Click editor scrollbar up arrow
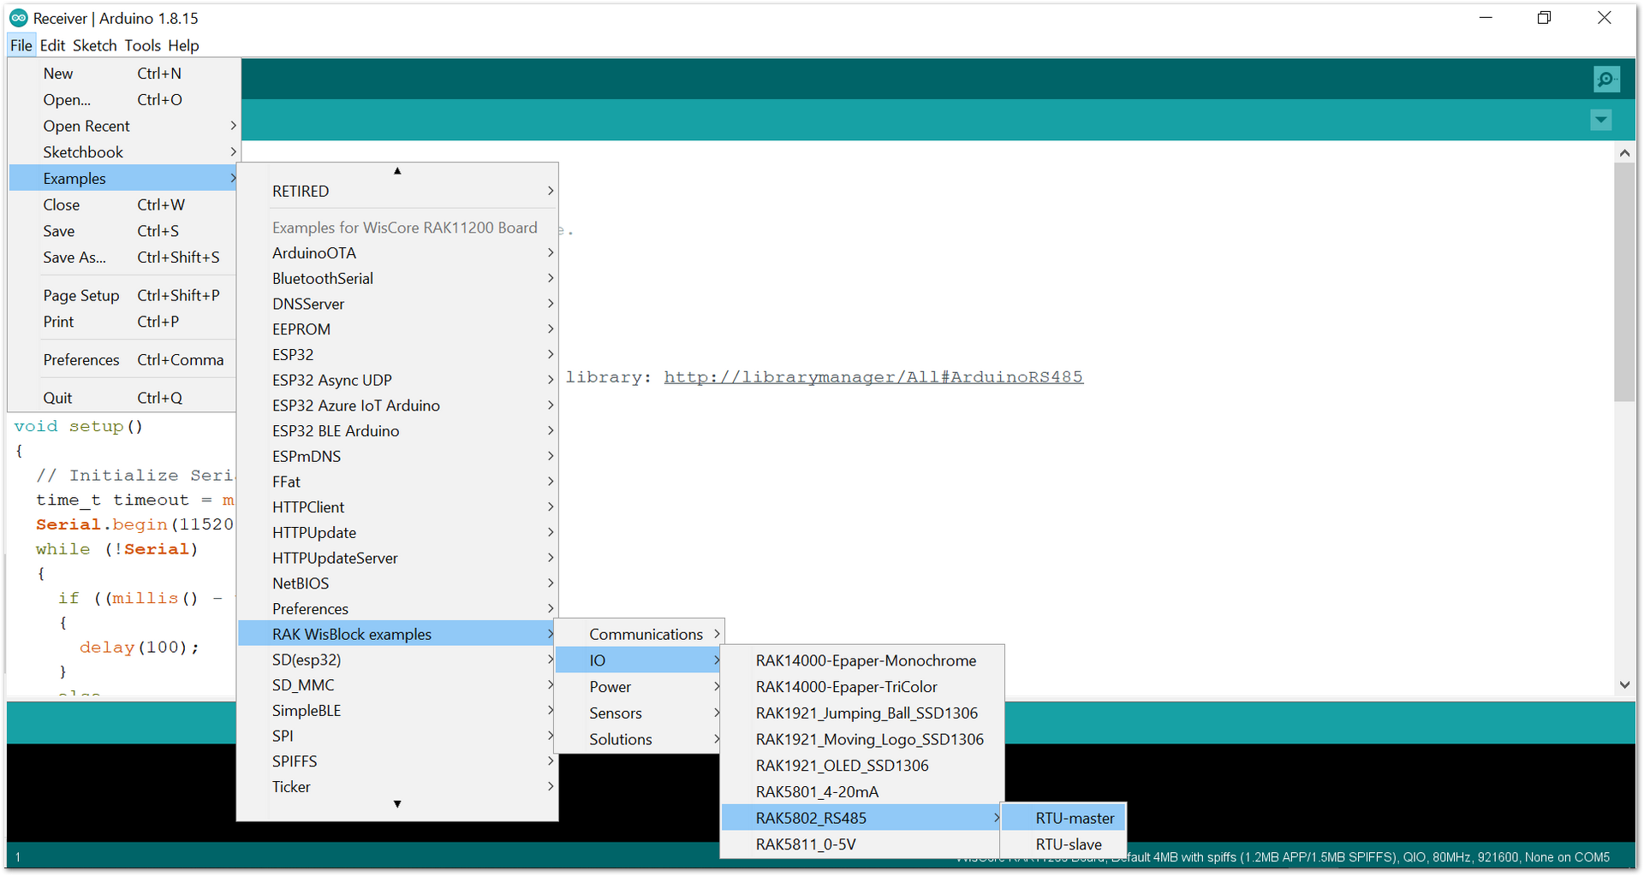The height and width of the screenshot is (876, 1644). tap(1624, 152)
